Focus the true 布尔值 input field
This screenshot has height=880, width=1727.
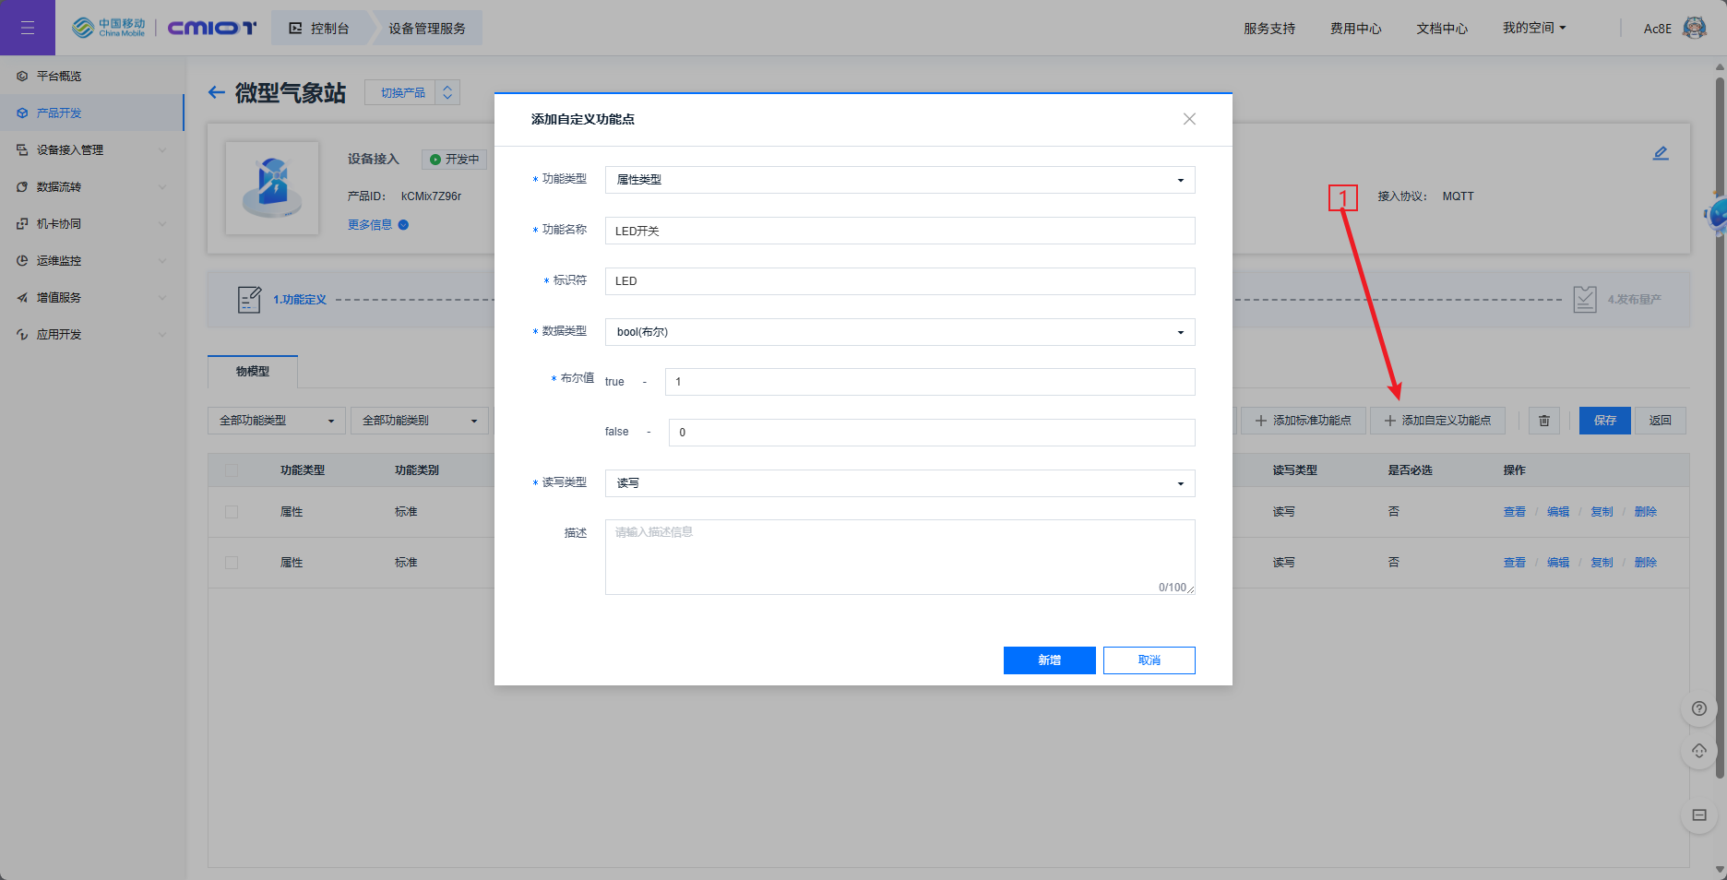tap(930, 382)
